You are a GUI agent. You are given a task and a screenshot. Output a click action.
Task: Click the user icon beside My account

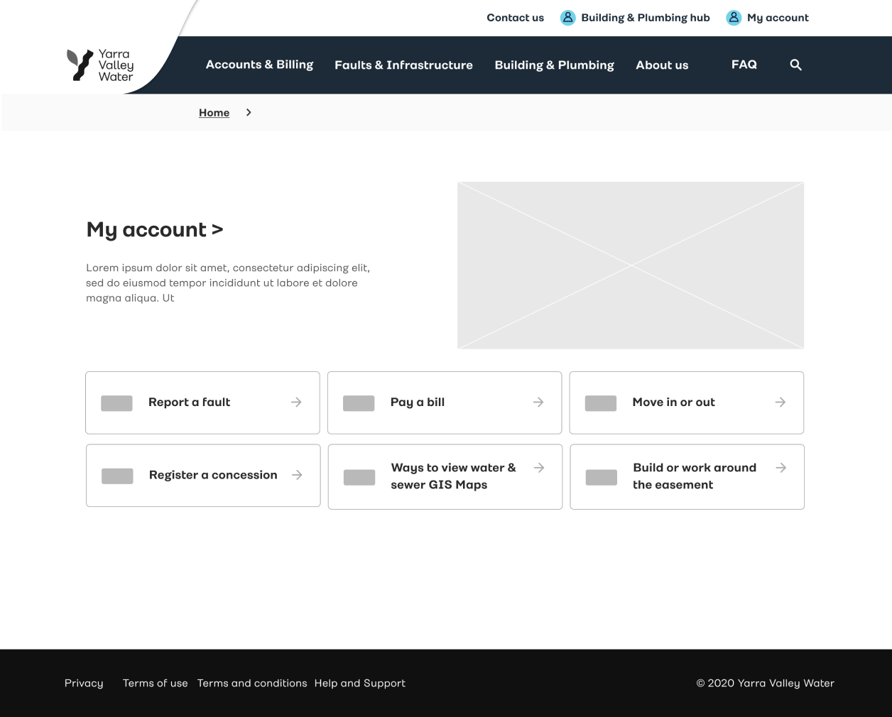click(734, 18)
